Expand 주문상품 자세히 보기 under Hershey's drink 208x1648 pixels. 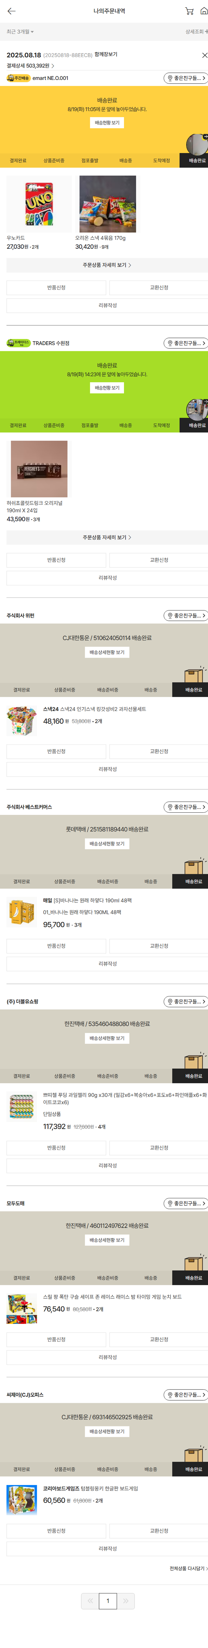pyautogui.click(x=107, y=537)
